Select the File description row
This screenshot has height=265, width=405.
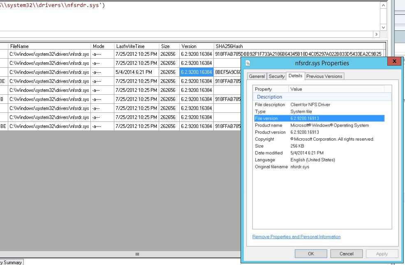point(319,105)
